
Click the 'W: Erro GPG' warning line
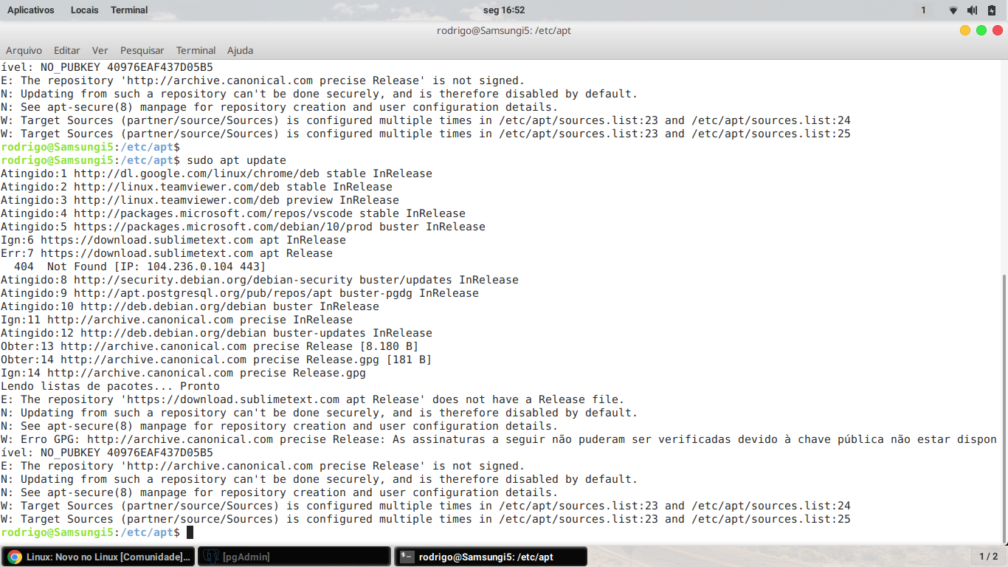(499, 439)
